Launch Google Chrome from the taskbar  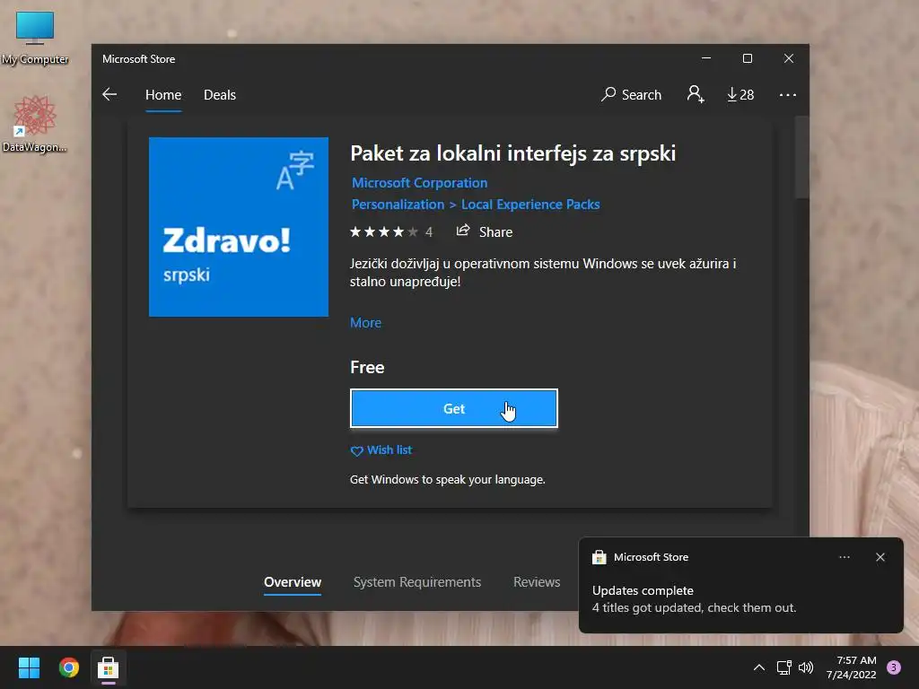pyautogui.click(x=68, y=667)
